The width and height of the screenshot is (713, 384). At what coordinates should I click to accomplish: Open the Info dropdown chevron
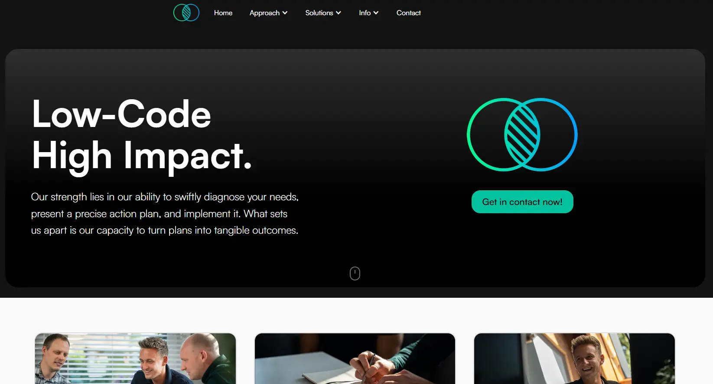376,13
